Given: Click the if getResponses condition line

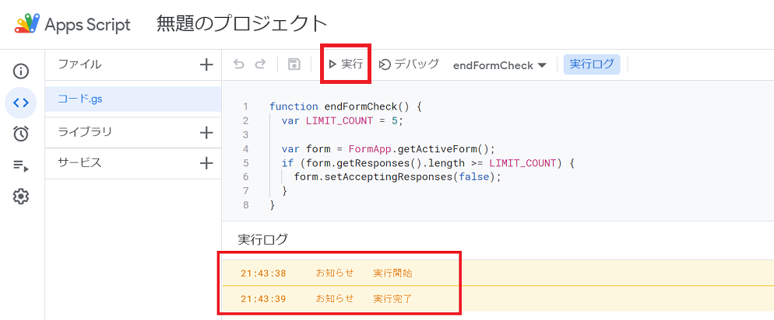Looking at the screenshot, I should point(428,162).
